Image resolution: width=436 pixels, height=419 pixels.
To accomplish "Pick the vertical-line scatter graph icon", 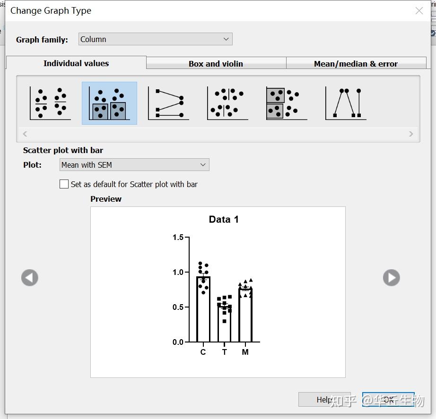I will (227, 103).
